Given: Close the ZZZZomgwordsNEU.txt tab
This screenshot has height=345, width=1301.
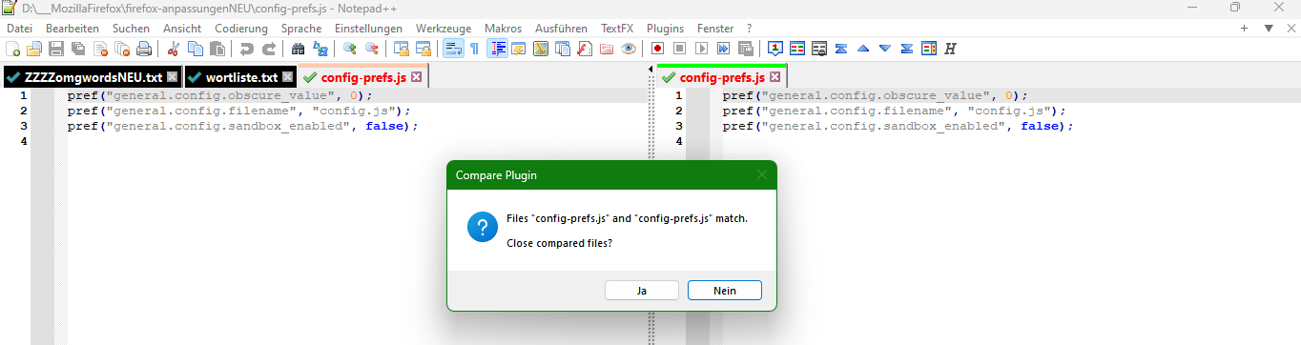Looking at the screenshot, I should 172,76.
